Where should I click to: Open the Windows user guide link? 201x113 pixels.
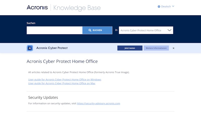pos(65,80)
